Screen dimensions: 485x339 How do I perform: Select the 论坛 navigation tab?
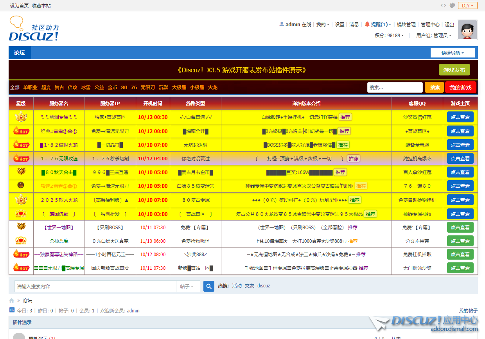(x=20, y=53)
